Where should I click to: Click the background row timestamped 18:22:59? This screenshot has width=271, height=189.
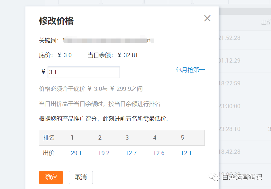pos(229,83)
